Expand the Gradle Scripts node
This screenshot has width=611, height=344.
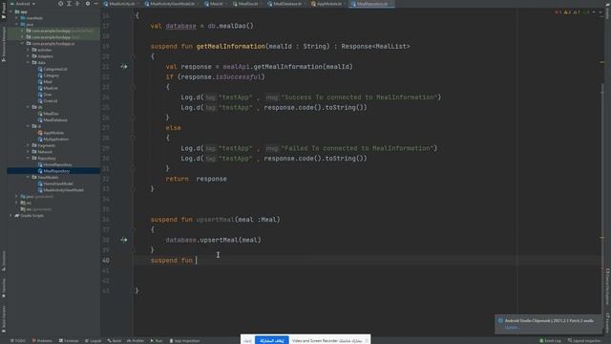pyautogui.click(x=11, y=215)
